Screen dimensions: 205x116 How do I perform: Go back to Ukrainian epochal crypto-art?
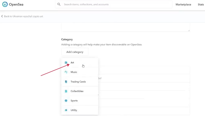[x=23, y=16]
